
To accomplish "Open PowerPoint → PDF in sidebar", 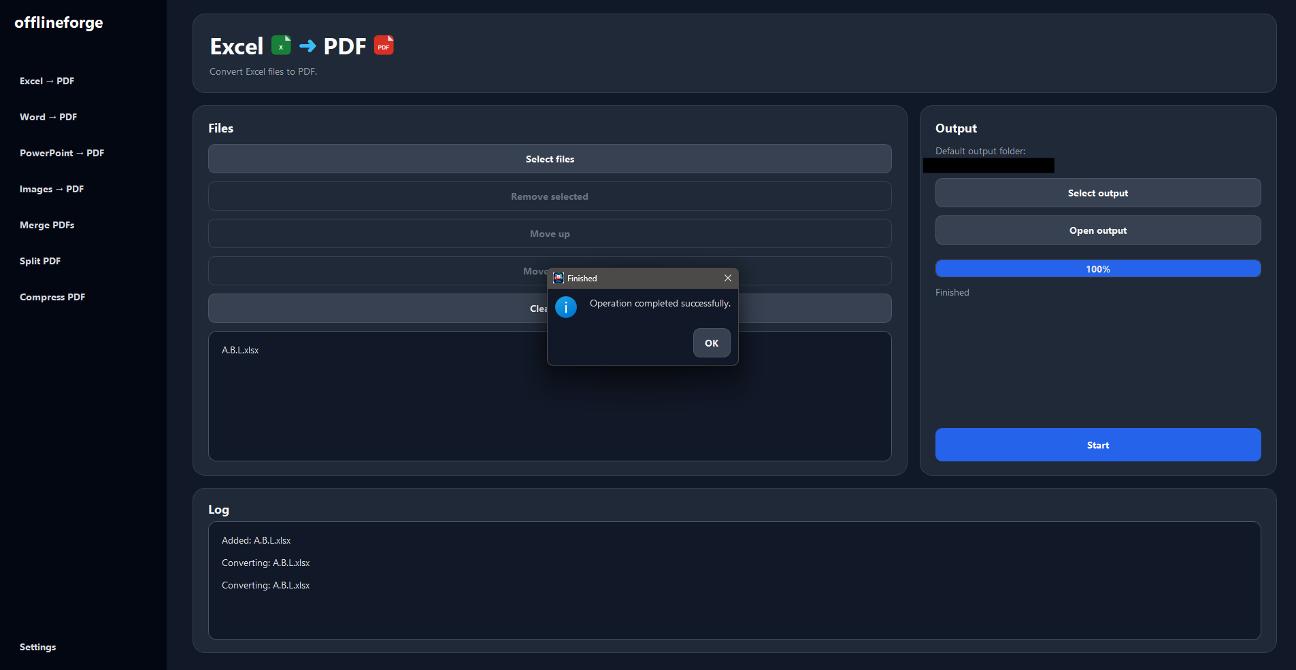I will point(62,153).
